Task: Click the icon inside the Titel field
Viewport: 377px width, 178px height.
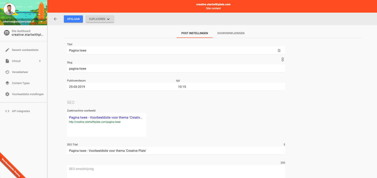Action: coord(279,51)
